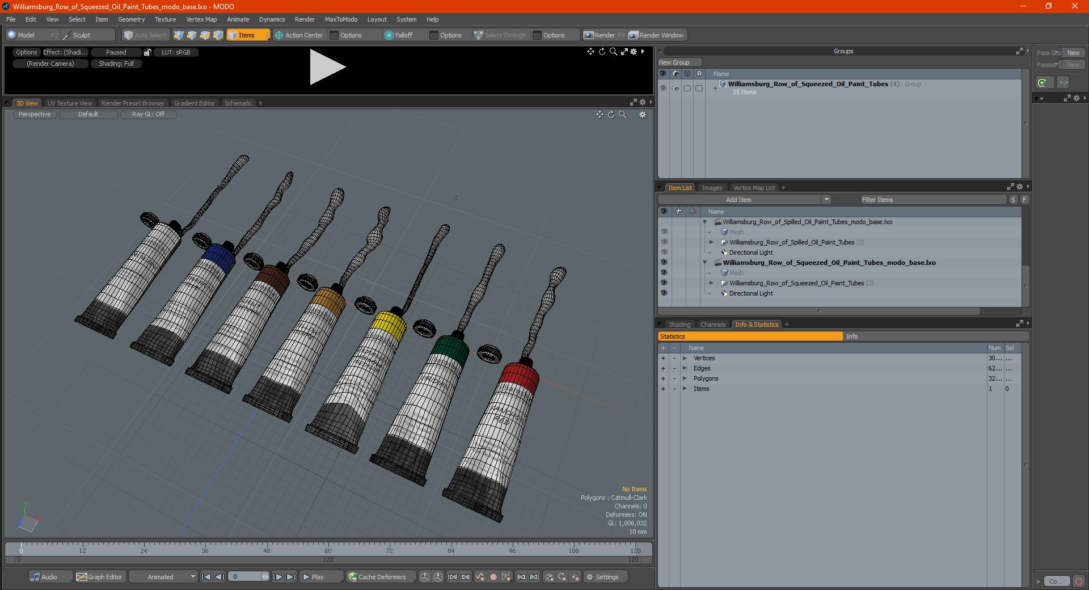Expand Vertices statistics row
This screenshot has width=1089, height=590.
click(685, 358)
